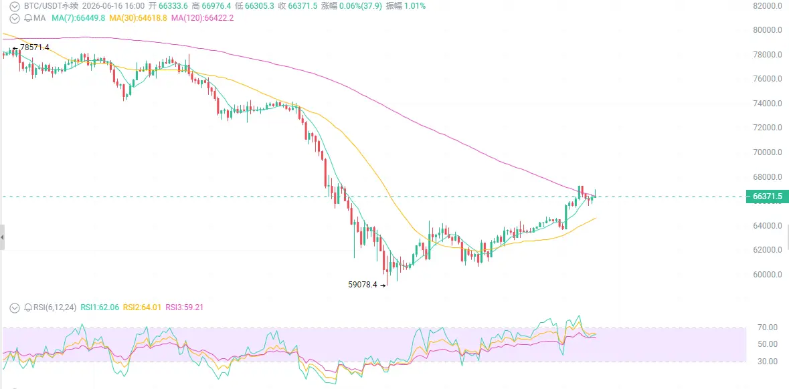Click the bell alert icon next to RSI
Screen dimensions: 789x389
(27, 307)
